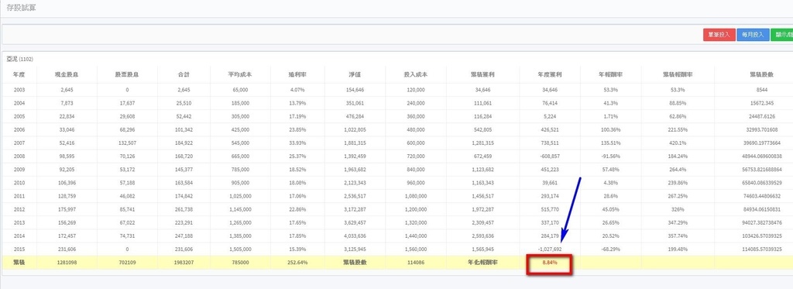793x289 pixels.
Task: Click the 年化報酬率 label in summary row
Action: tap(482, 263)
